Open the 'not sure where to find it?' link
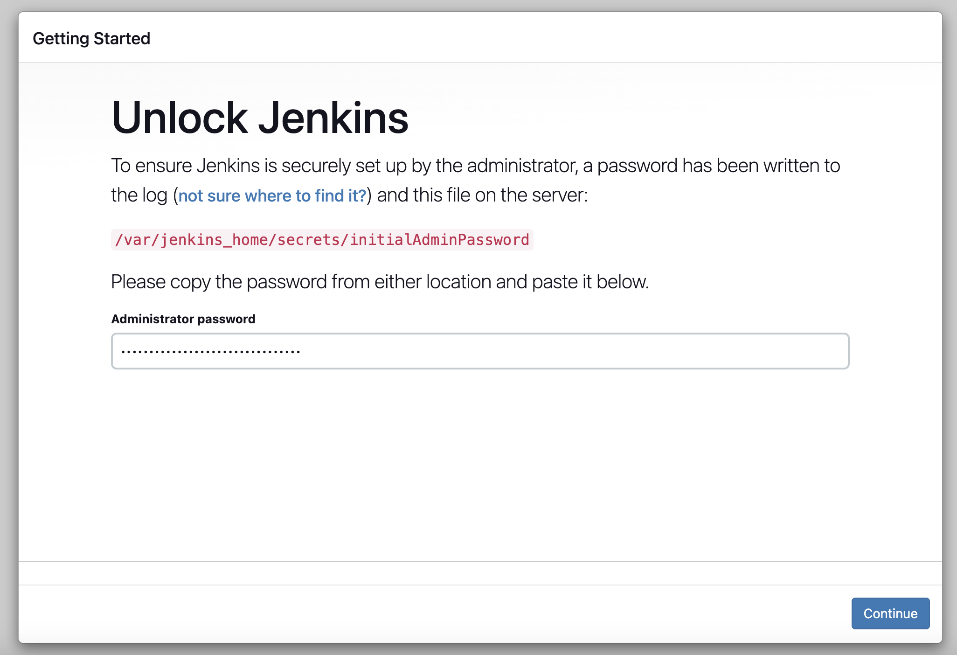957x655 pixels. tap(272, 195)
